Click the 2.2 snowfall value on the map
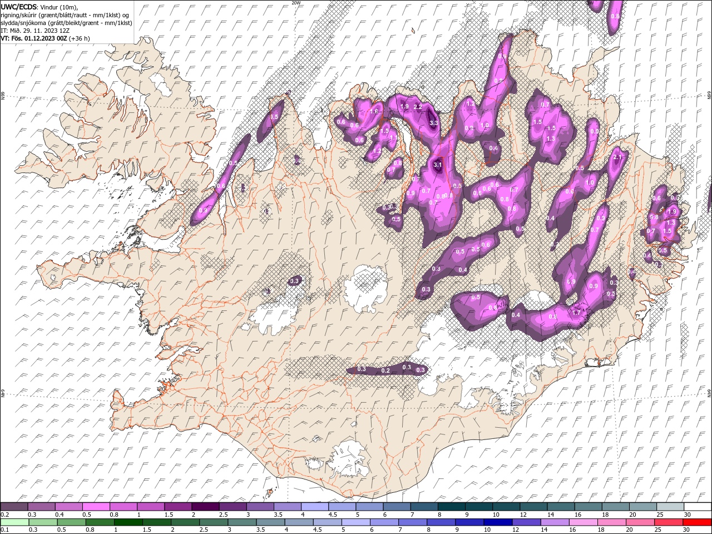This screenshot has height=534, width=712. (418, 107)
